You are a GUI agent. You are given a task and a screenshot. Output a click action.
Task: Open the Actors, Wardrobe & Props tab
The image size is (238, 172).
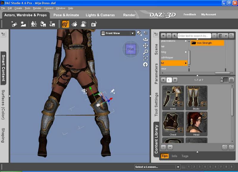coord(26,15)
